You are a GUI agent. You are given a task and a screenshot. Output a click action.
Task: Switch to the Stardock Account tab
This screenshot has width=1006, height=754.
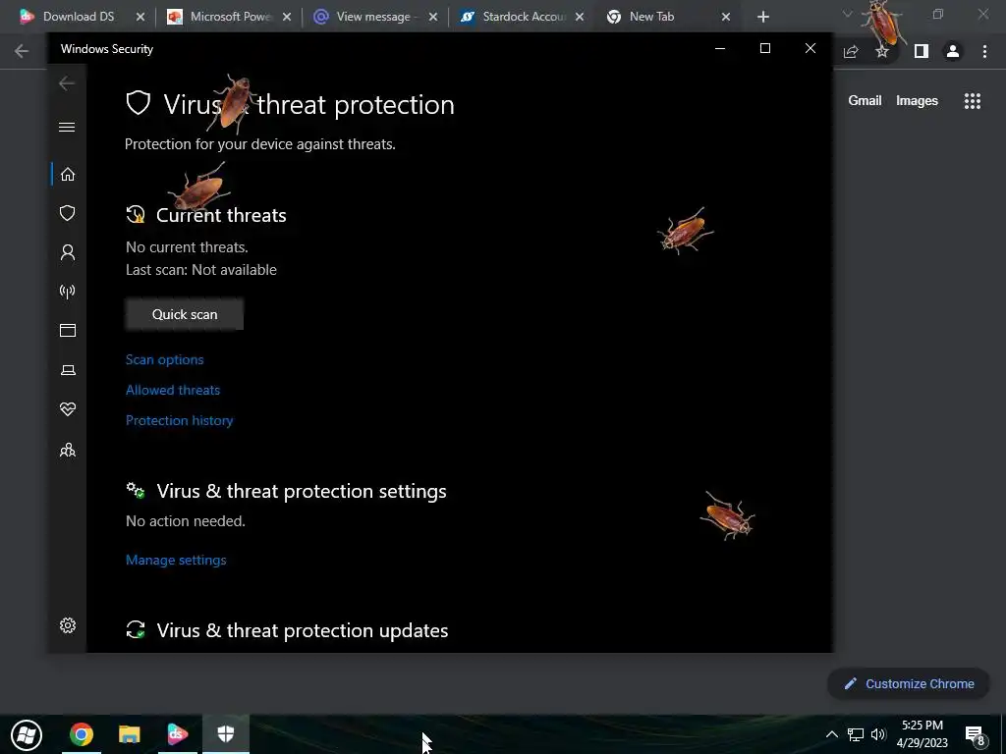click(x=524, y=17)
